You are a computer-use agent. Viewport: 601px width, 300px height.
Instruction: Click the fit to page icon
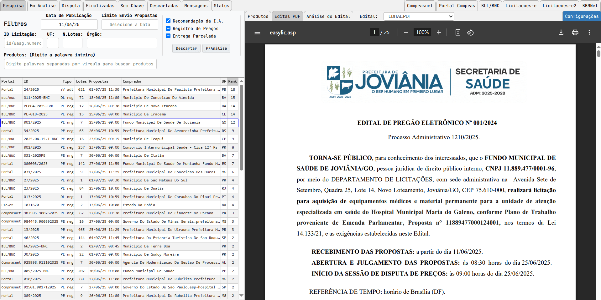[458, 33]
